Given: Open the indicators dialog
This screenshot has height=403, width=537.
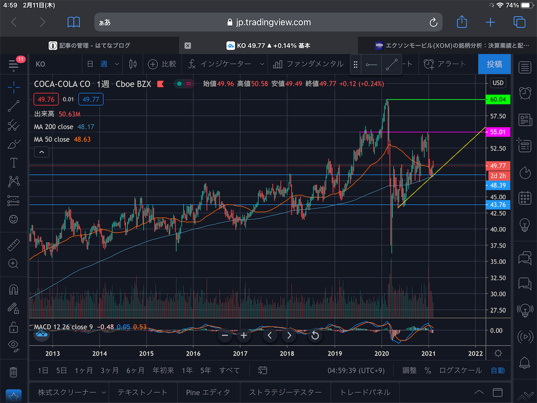Looking at the screenshot, I should click(x=219, y=64).
